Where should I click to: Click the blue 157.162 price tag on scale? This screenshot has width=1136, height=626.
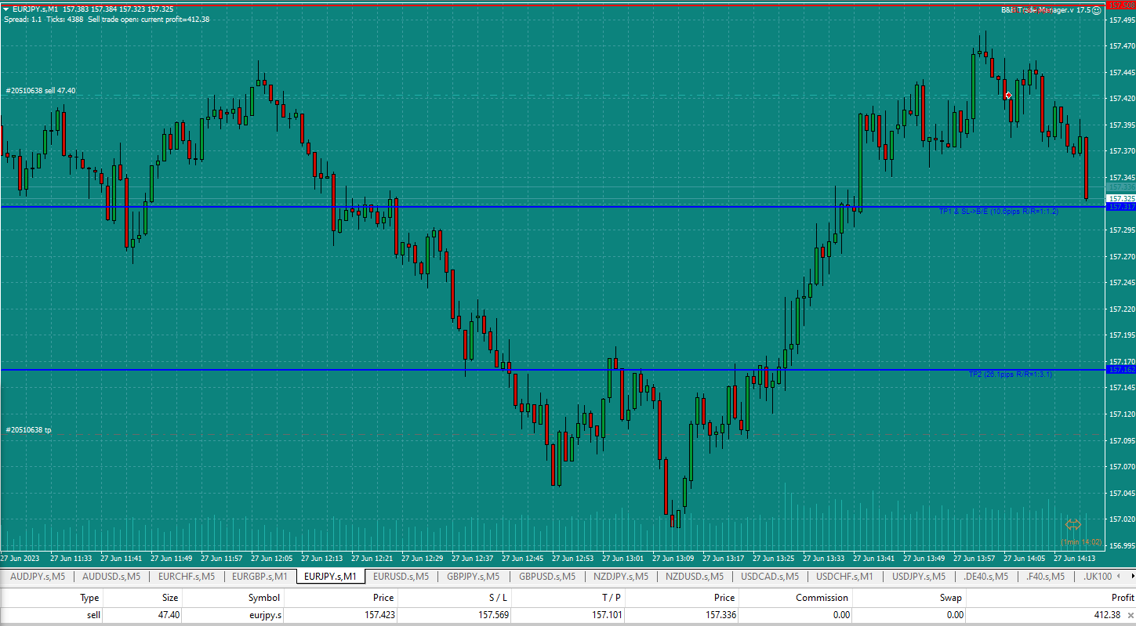coord(1120,369)
